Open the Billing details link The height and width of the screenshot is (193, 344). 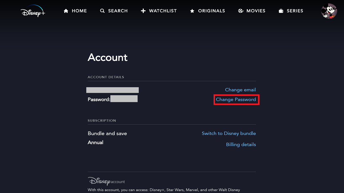coord(241,145)
